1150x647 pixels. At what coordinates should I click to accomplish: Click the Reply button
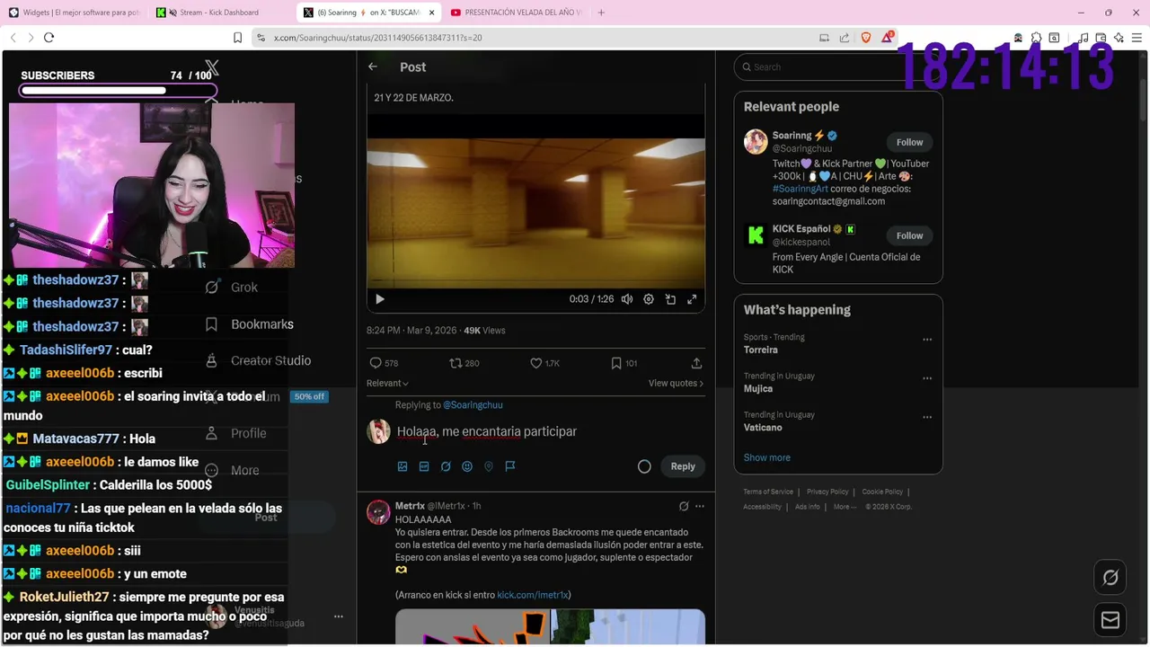pyautogui.click(x=683, y=466)
